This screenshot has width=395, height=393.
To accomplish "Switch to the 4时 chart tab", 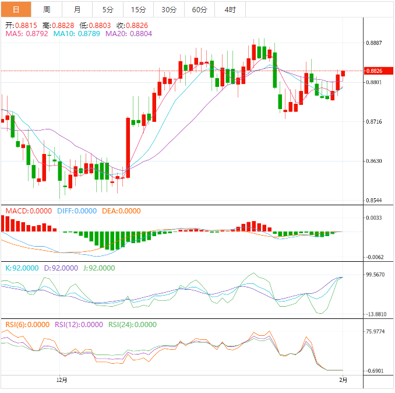I will pos(230,9).
